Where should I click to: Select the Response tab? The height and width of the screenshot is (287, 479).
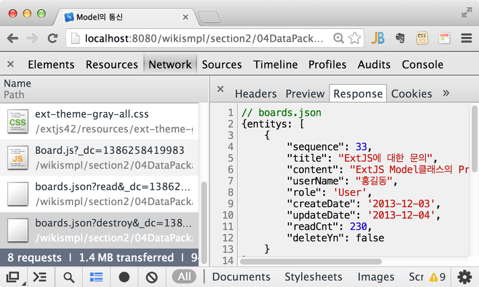click(x=358, y=93)
